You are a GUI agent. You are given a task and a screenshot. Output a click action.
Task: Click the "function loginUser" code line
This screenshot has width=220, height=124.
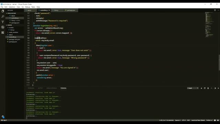[x=45, y=25]
